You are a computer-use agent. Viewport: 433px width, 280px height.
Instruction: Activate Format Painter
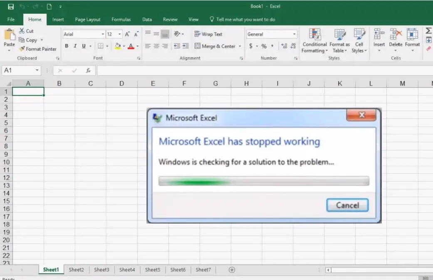pyautogui.click(x=37, y=49)
